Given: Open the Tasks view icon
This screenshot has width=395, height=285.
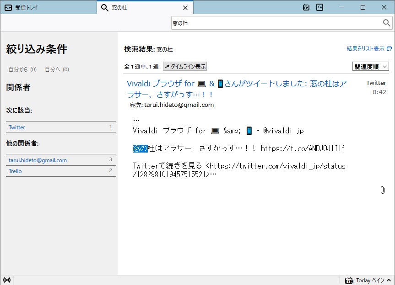Looking at the screenshot, I should point(319,7).
